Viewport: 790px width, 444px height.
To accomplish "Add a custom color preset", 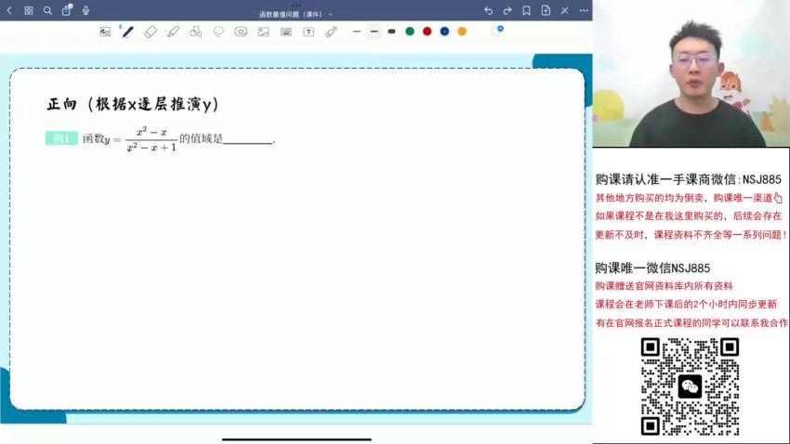I will 497,31.
